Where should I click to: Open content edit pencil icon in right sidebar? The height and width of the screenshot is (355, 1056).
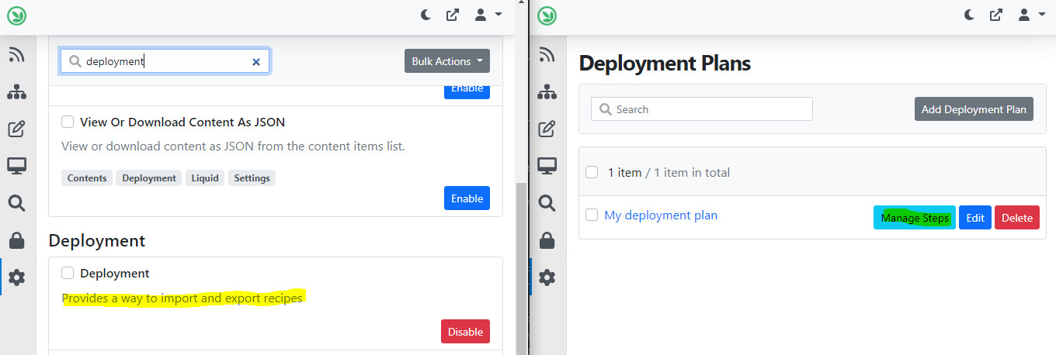click(547, 129)
